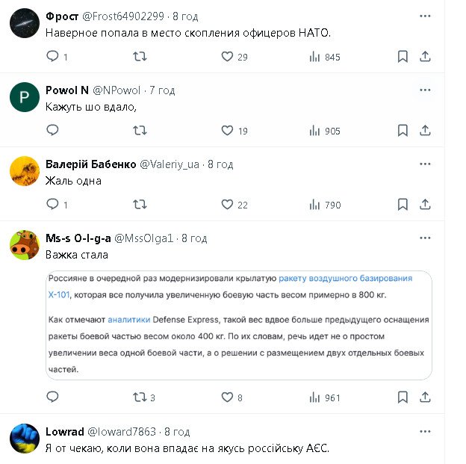Open Powol N's profile avatar
Image resolution: width=466 pixels, height=464 pixels.
(x=24, y=98)
